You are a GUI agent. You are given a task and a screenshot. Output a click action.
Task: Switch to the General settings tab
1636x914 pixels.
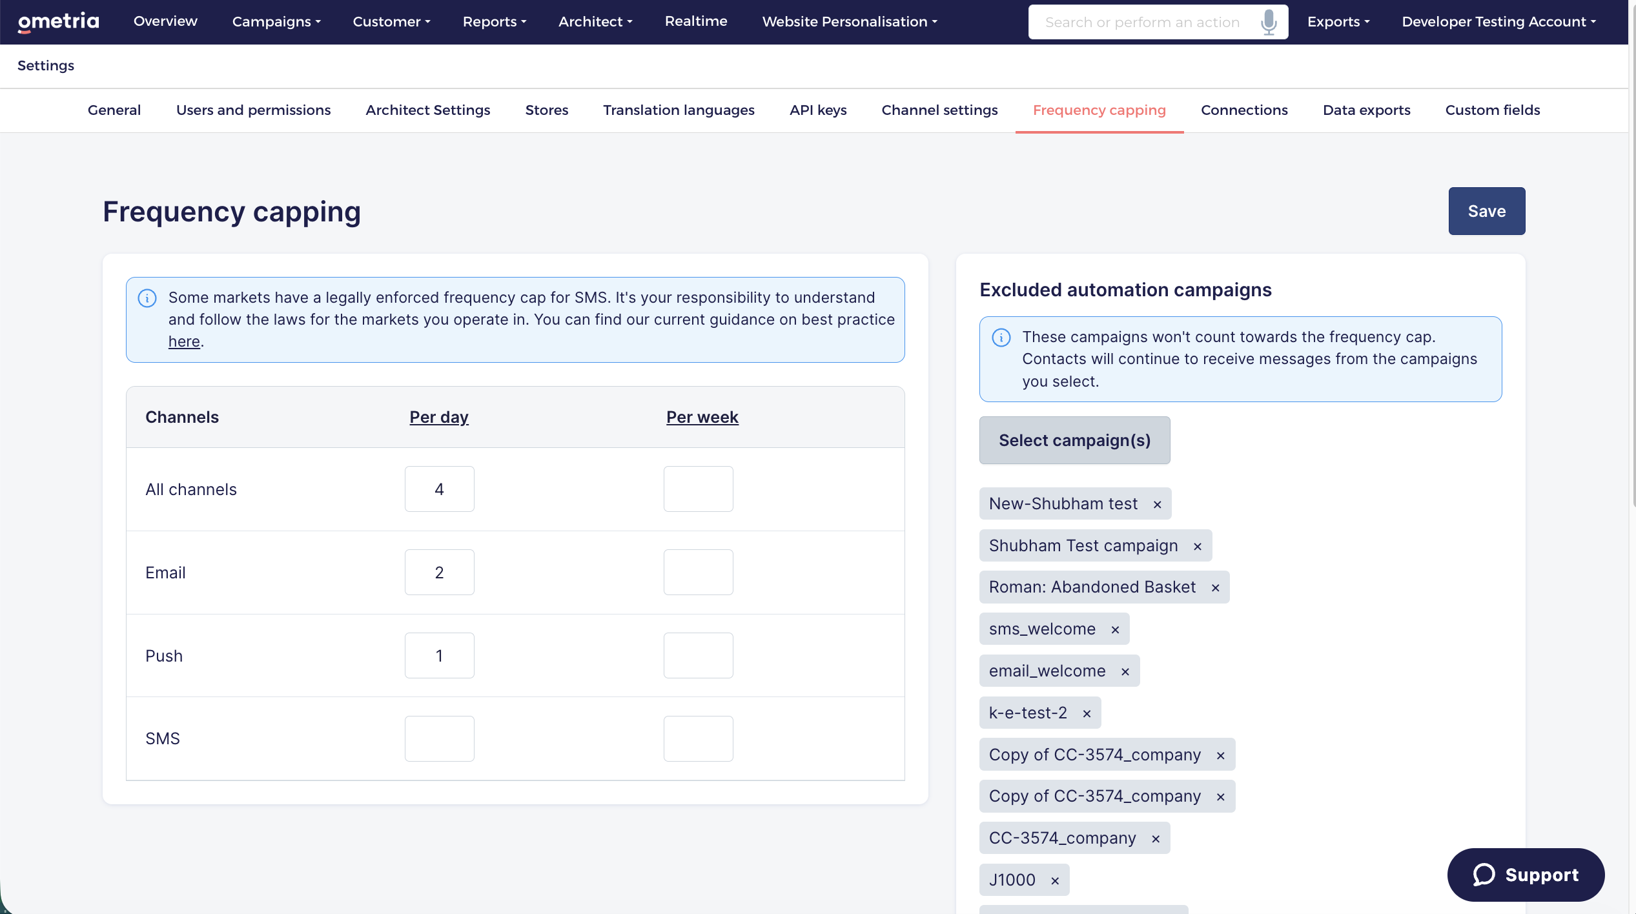(114, 110)
